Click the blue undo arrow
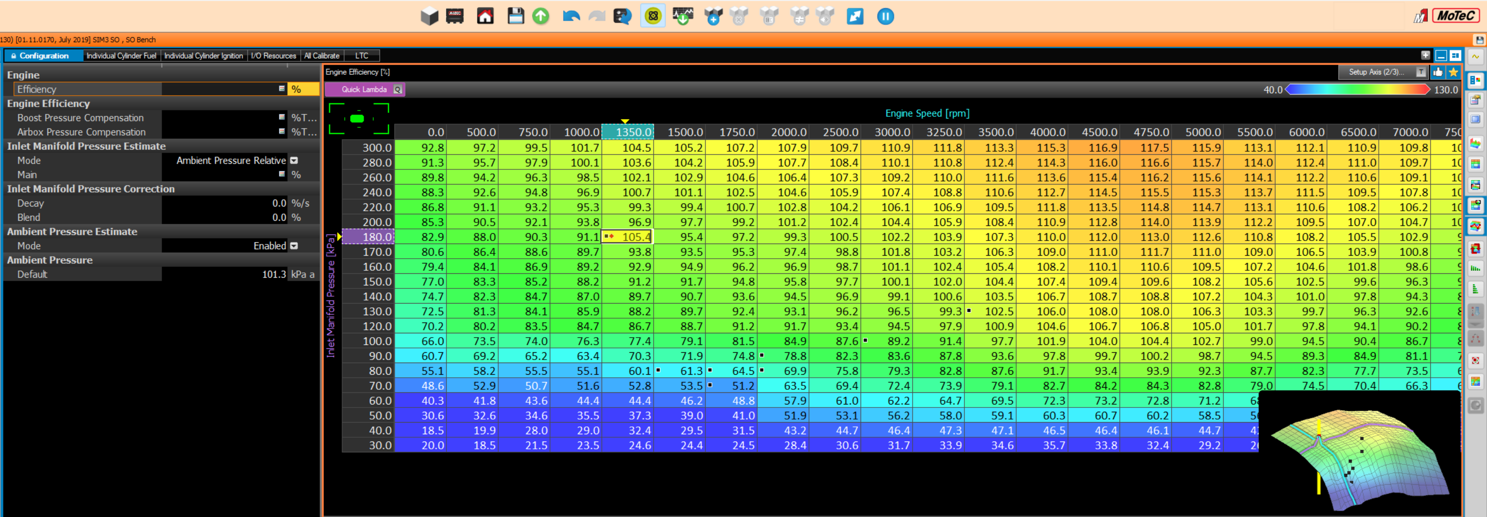 click(x=571, y=16)
